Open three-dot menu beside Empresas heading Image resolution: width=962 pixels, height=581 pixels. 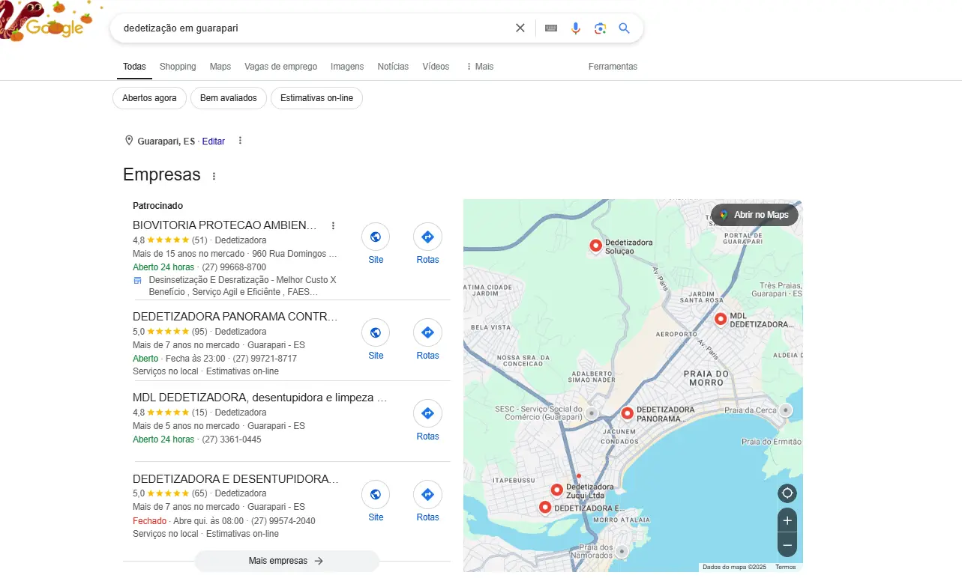(214, 177)
